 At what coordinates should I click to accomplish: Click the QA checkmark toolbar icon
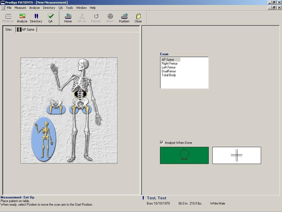[50, 18]
